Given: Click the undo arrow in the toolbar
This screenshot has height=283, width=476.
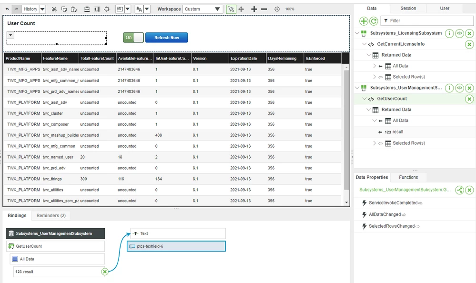Looking at the screenshot, I should point(7,9).
